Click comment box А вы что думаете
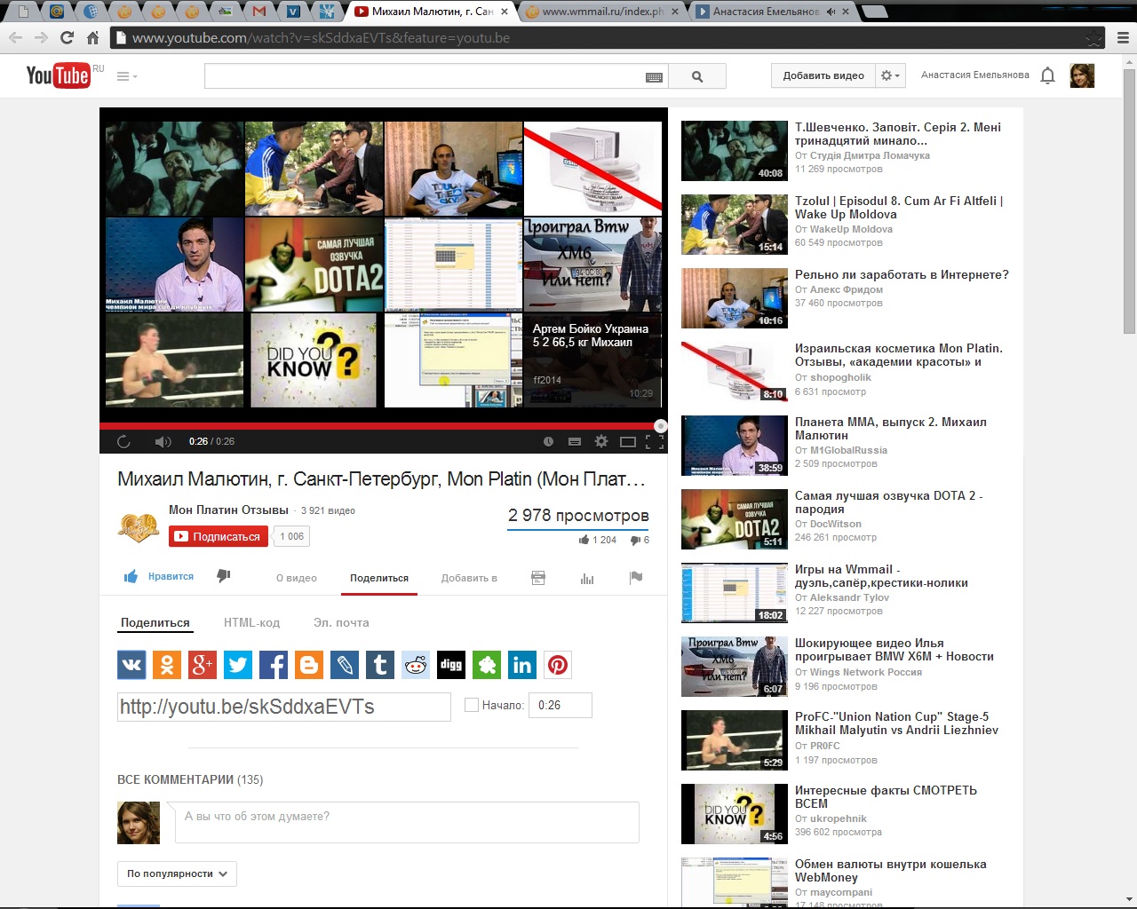Screen dimensions: 1137x909 [407, 822]
